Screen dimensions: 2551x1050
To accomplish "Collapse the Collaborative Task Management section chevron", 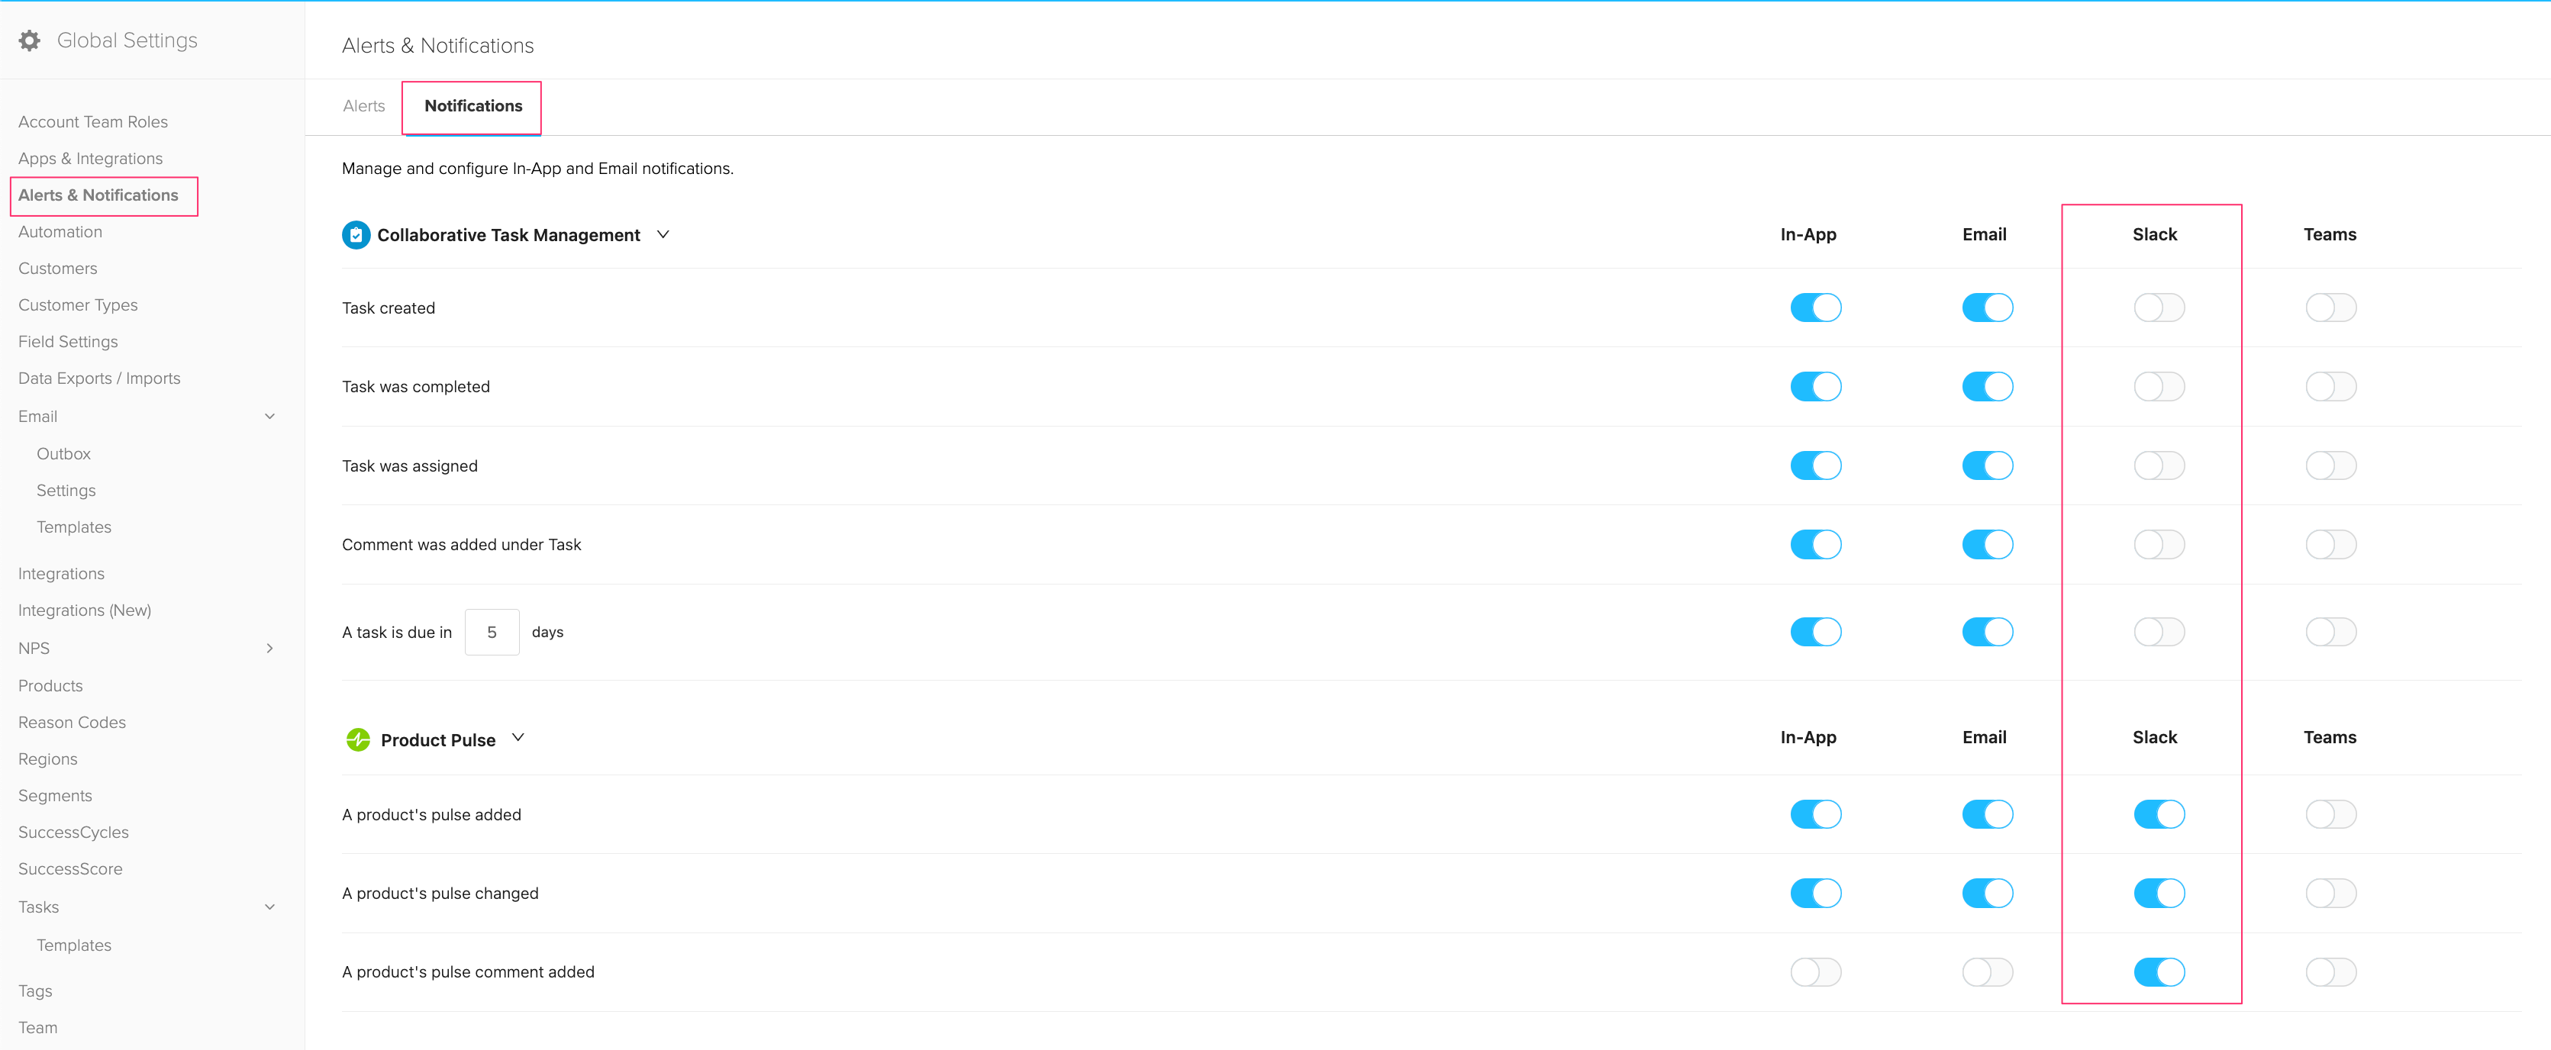I will tap(663, 234).
